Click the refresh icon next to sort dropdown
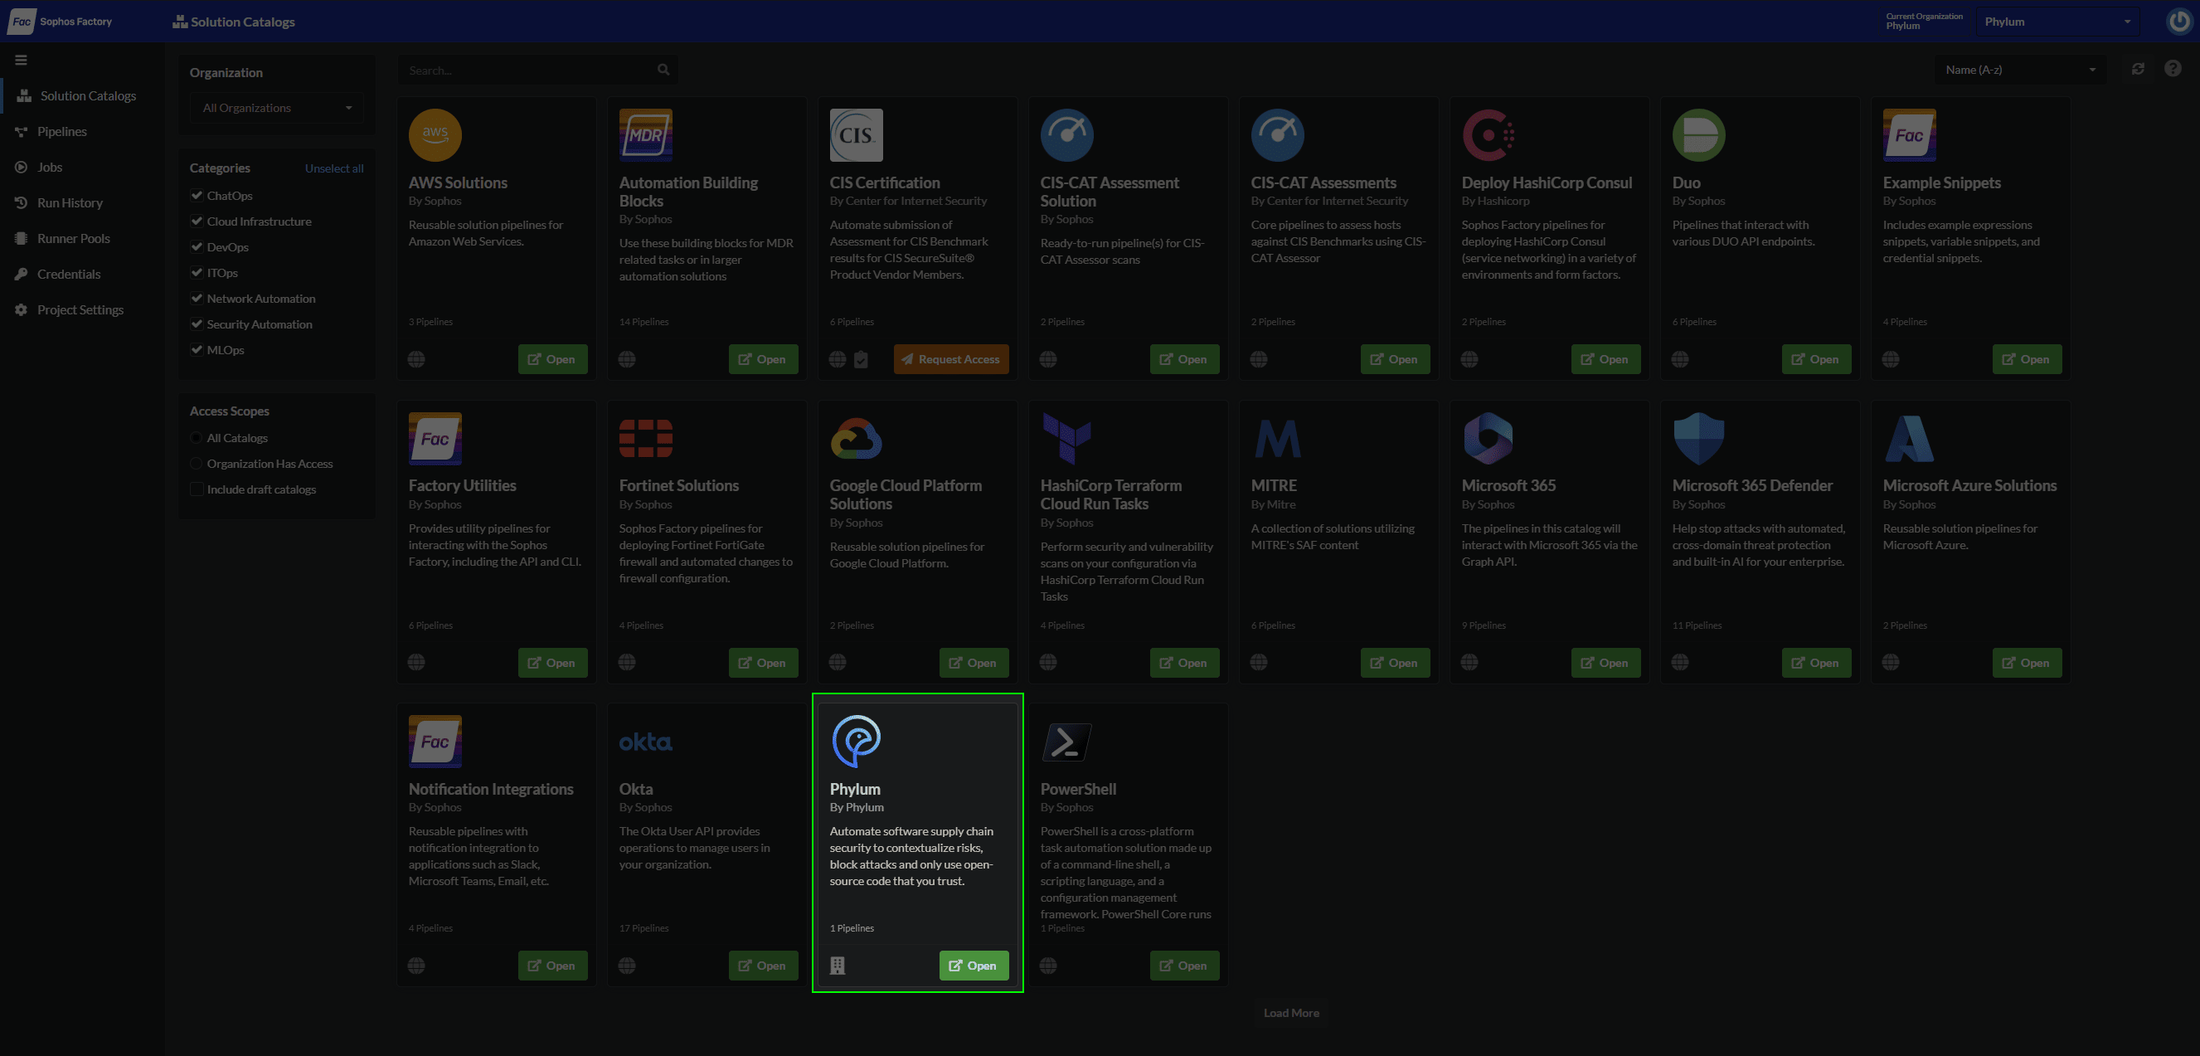2200x1056 pixels. (2138, 69)
